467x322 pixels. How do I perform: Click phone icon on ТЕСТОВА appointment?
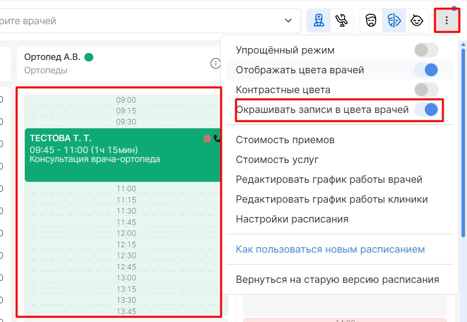click(x=217, y=138)
